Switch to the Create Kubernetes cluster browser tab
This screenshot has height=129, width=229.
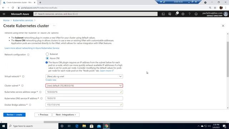point(19,3)
